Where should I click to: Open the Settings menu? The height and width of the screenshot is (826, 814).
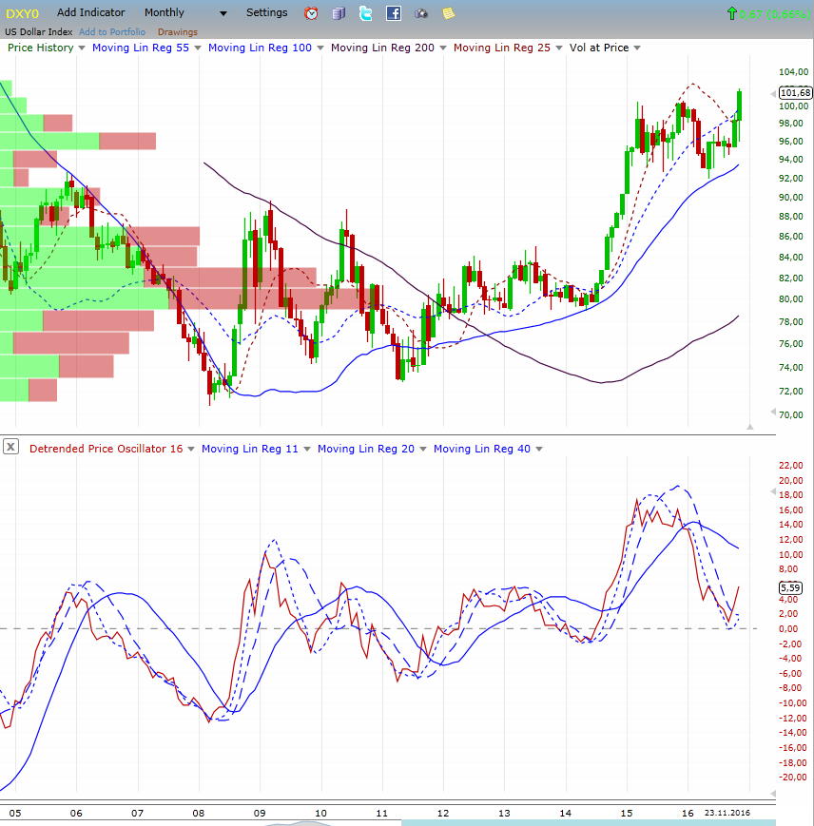pos(266,13)
